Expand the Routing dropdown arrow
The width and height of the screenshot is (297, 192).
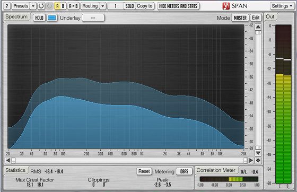(x=103, y=6)
